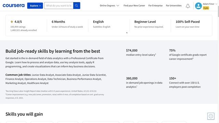The height and width of the screenshot is (123, 219).
Task: Click the 150+ employers statistic
Action: [x=172, y=78]
